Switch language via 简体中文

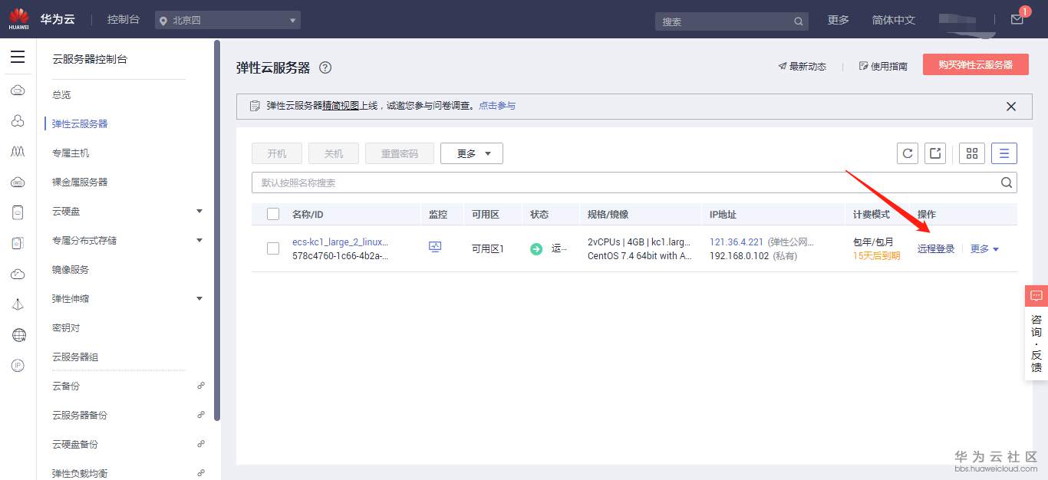(x=894, y=20)
